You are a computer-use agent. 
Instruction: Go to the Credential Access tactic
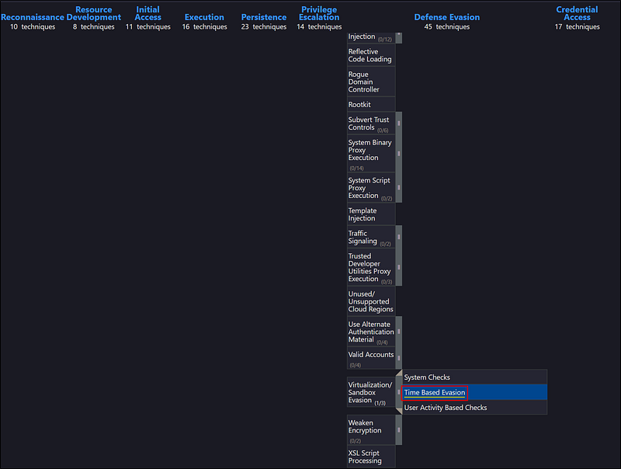coord(577,13)
